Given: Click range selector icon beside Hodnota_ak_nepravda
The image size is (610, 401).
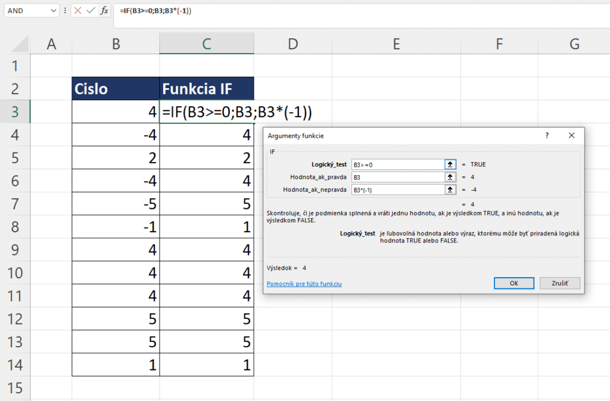Looking at the screenshot, I should (450, 189).
